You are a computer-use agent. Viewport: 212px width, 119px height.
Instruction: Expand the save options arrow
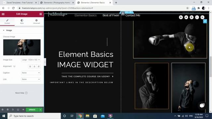click(x=40, y=110)
